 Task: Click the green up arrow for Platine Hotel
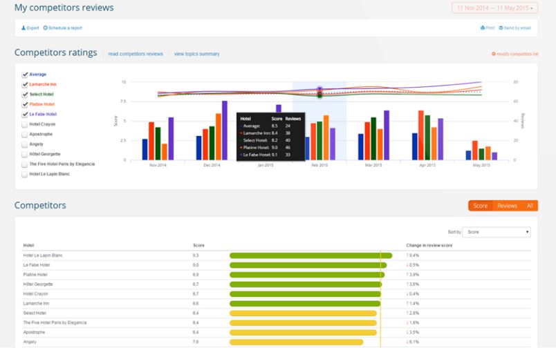coord(407,274)
